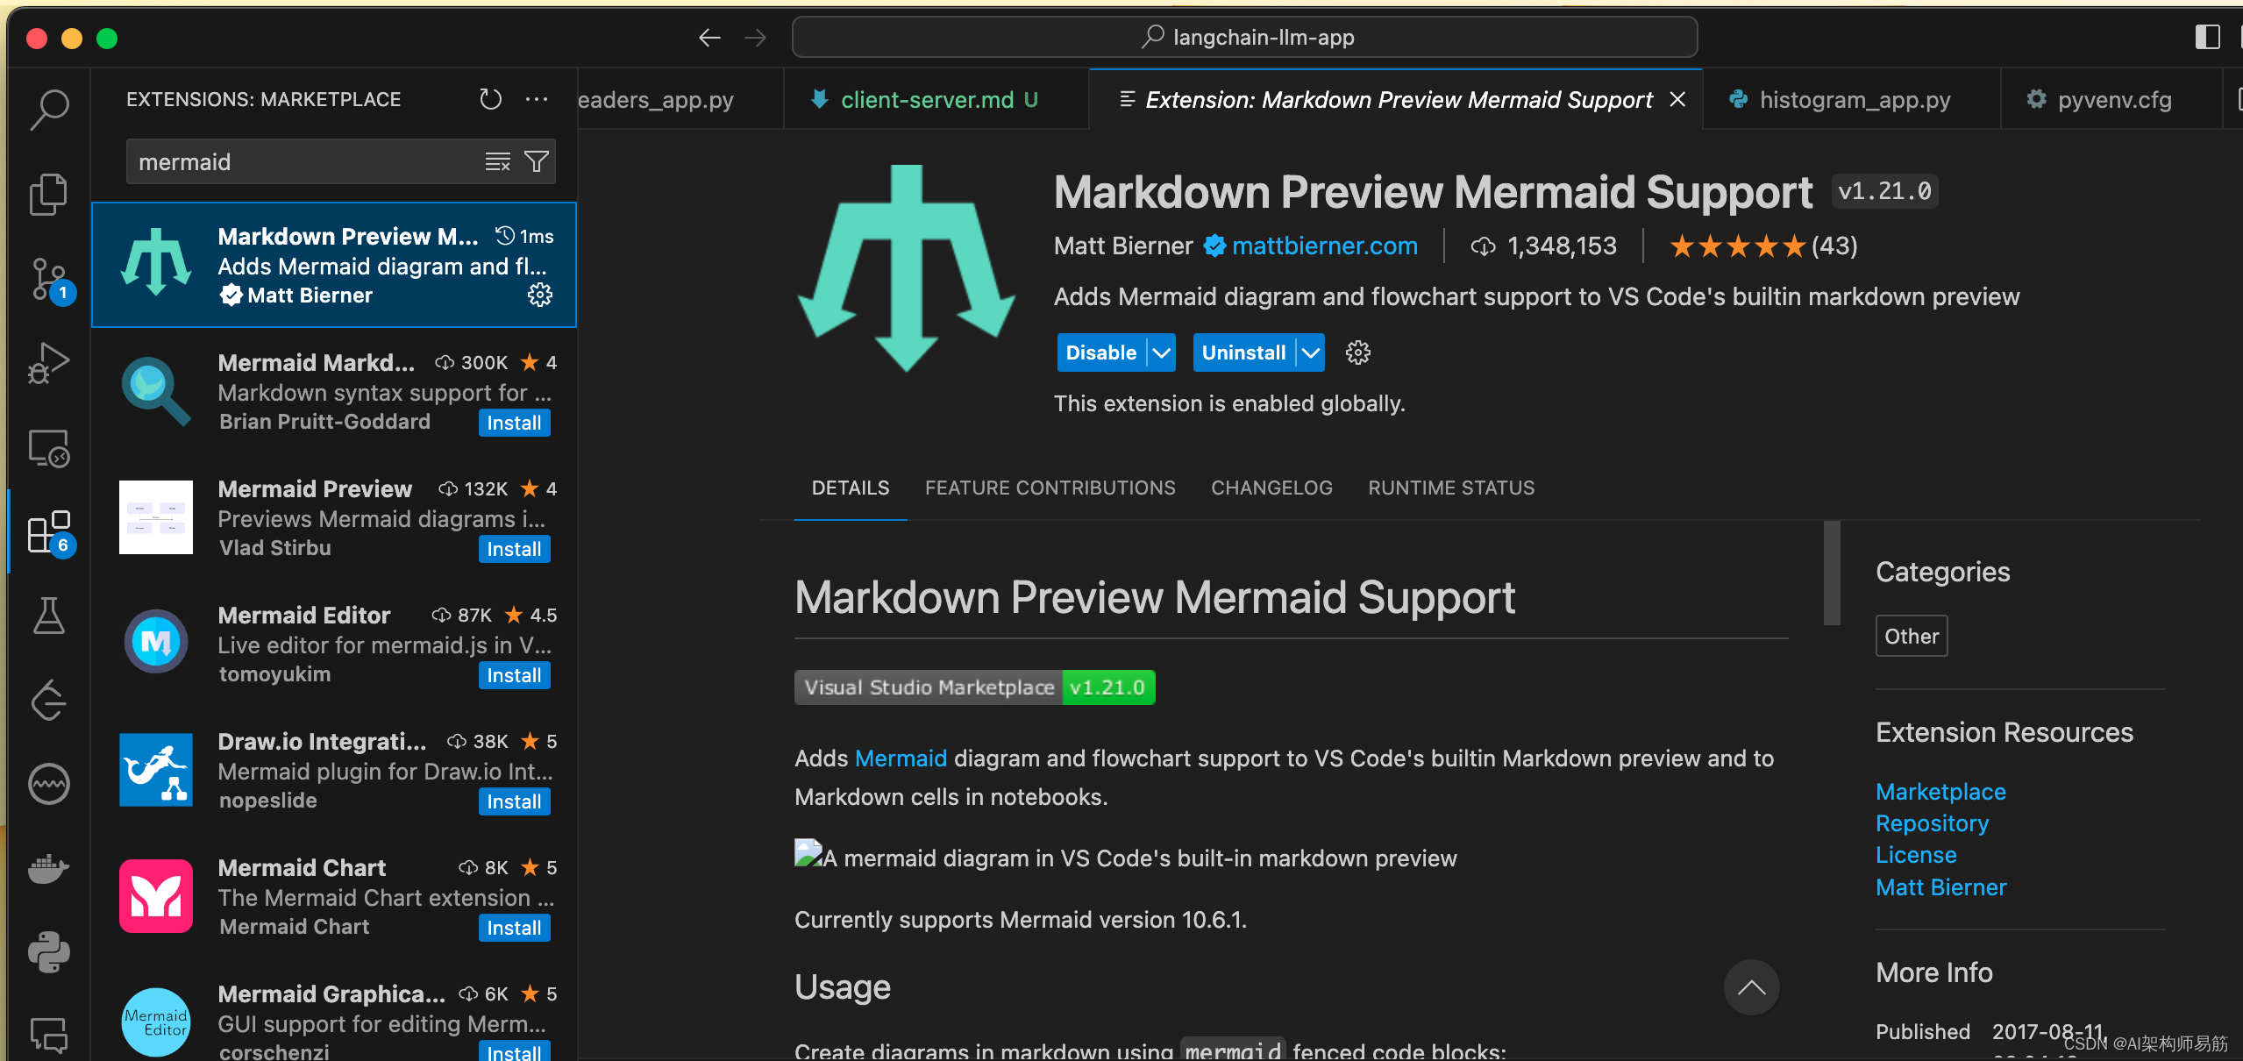Install Mermaid Preview by Vlad Stirbu
Image resolution: width=2243 pixels, height=1061 pixels.
514,549
